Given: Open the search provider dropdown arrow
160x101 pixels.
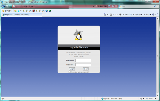Looking at the screenshot, I should pyautogui.click(x=158, y=6).
